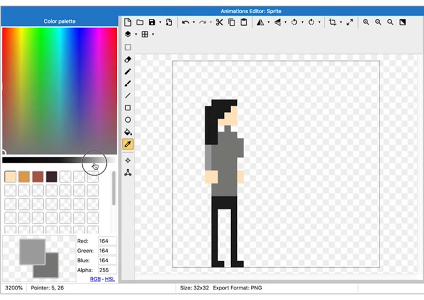Viewport: 424px width, 300px height.
Task: Click the Flip vertical icon
Action: coord(277,22)
